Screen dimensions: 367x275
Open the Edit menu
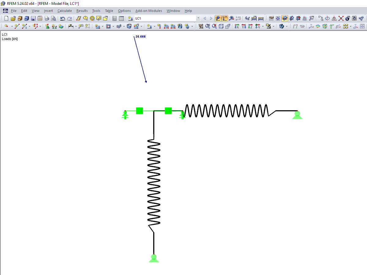[24, 11]
